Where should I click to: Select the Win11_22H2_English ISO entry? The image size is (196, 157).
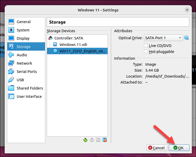[82, 51]
